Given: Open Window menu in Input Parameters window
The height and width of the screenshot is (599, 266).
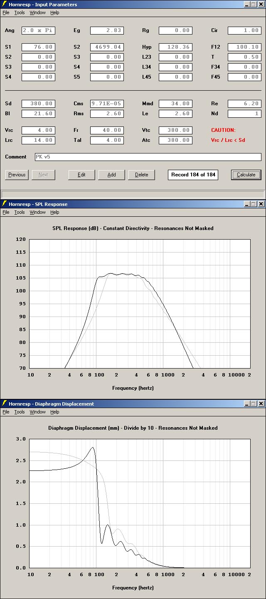Looking at the screenshot, I should tap(38, 12).
